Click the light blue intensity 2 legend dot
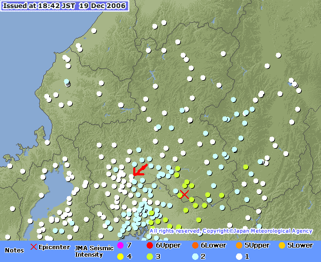 (195, 257)
